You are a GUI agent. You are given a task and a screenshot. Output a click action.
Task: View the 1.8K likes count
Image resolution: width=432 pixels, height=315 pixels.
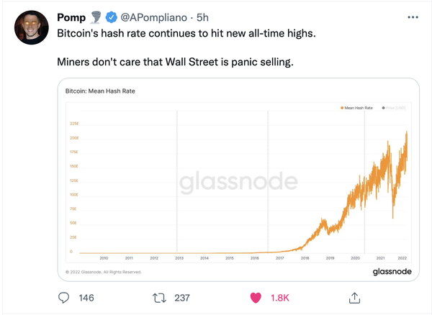point(280,298)
